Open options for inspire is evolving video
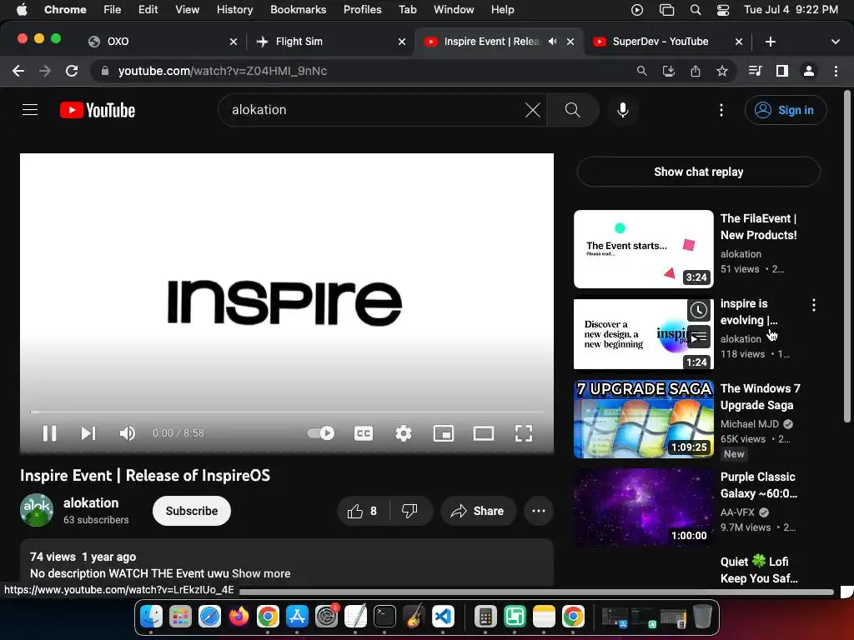This screenshot has height=640, width=854. pos(814,305)
